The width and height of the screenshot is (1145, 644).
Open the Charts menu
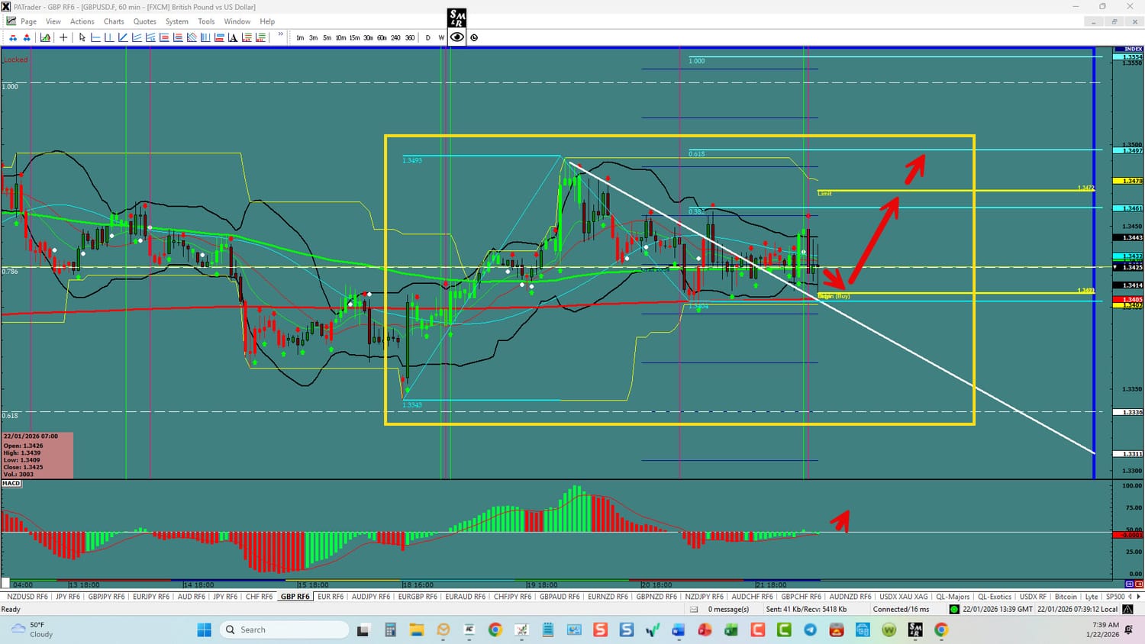click(x=114, y=21)
